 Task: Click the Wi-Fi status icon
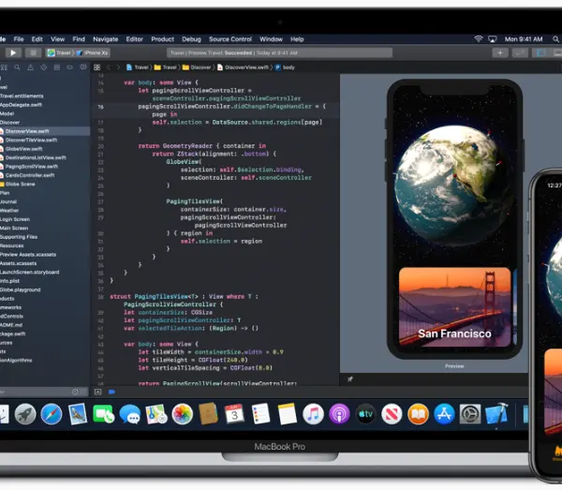click(479, 39)
